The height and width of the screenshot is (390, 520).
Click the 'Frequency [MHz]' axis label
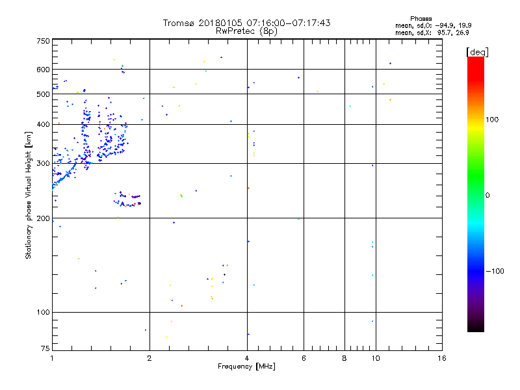click(246, 367)
